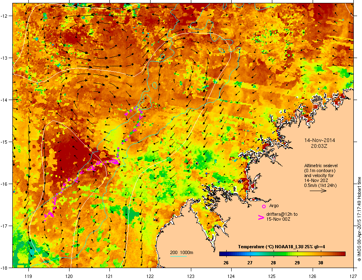Click the latitude axis label -18
362x280 pixels.
click(5, 268)
